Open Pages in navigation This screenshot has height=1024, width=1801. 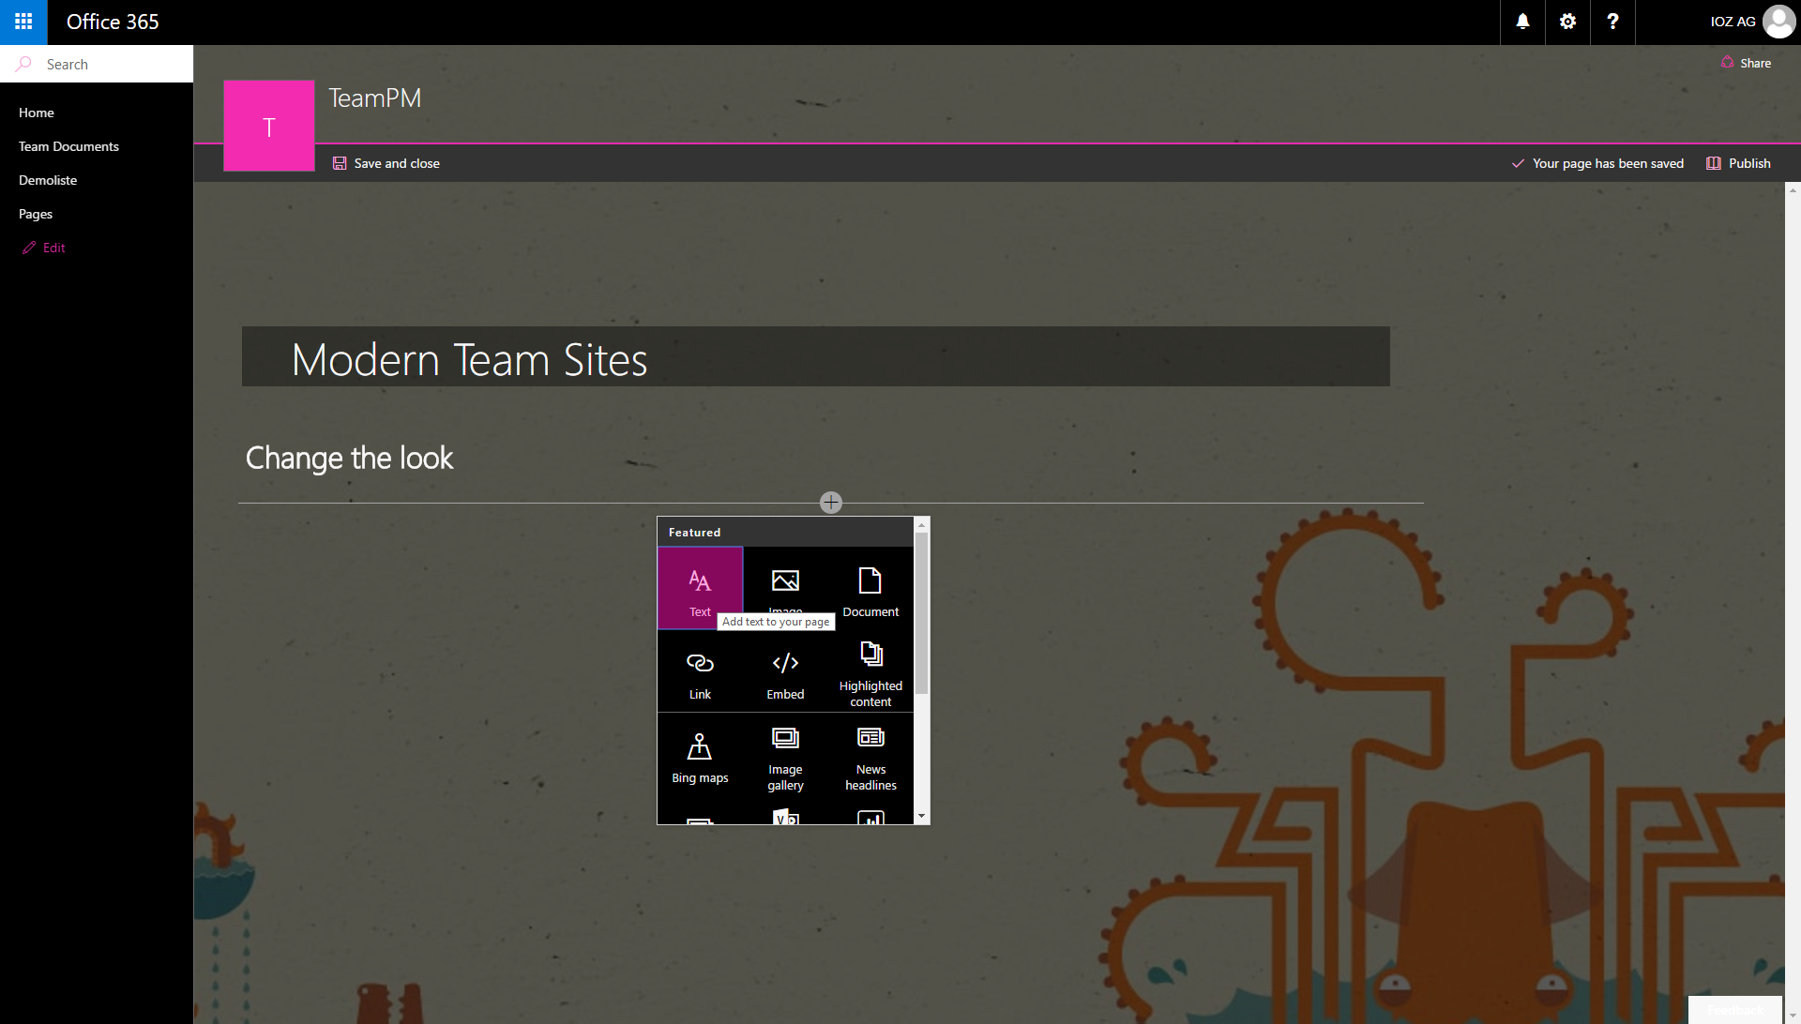coord(36,214)
